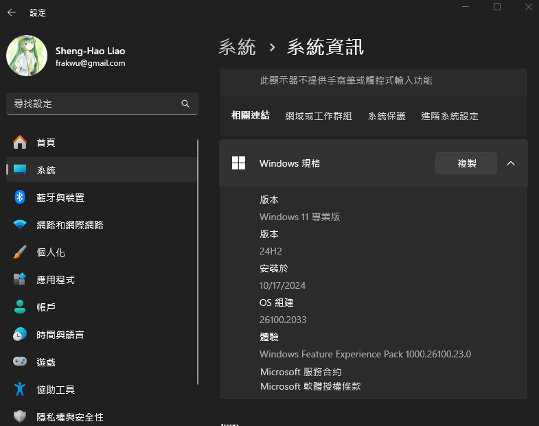Click the Home house icon
This screenshot has height=426, width=539.
[20, 142]
